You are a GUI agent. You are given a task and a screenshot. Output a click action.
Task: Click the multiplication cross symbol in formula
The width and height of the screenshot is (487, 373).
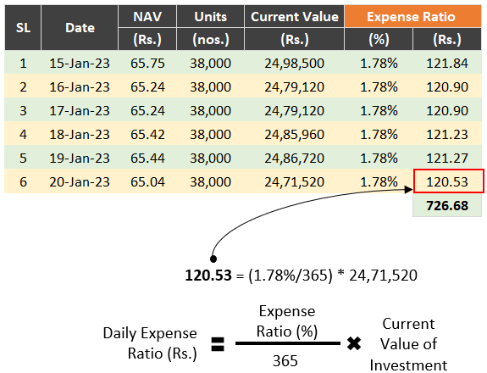click(x=354, y=343)
